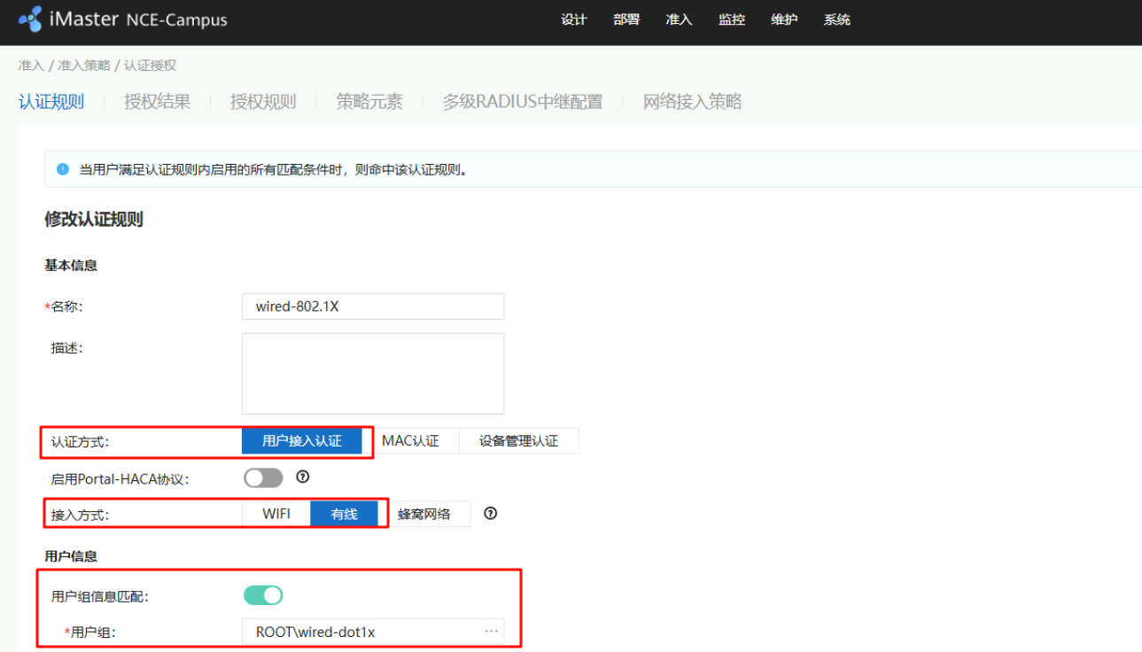Open the 准入 top menu
This screenshot has width=1142, height=652.
click(x=679, y=19)
